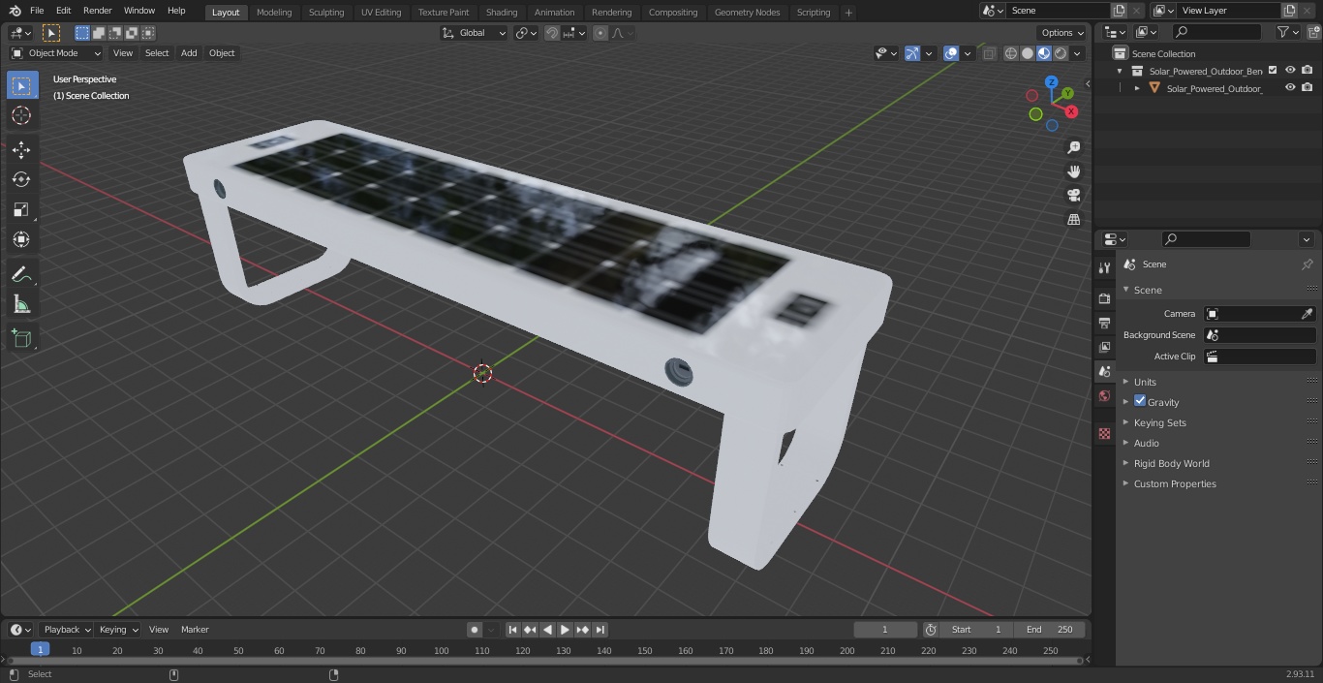The width and height of the screenshot is (1323, 683).
Task: Jump to the start frame button
Action: [x=512, y=630]
